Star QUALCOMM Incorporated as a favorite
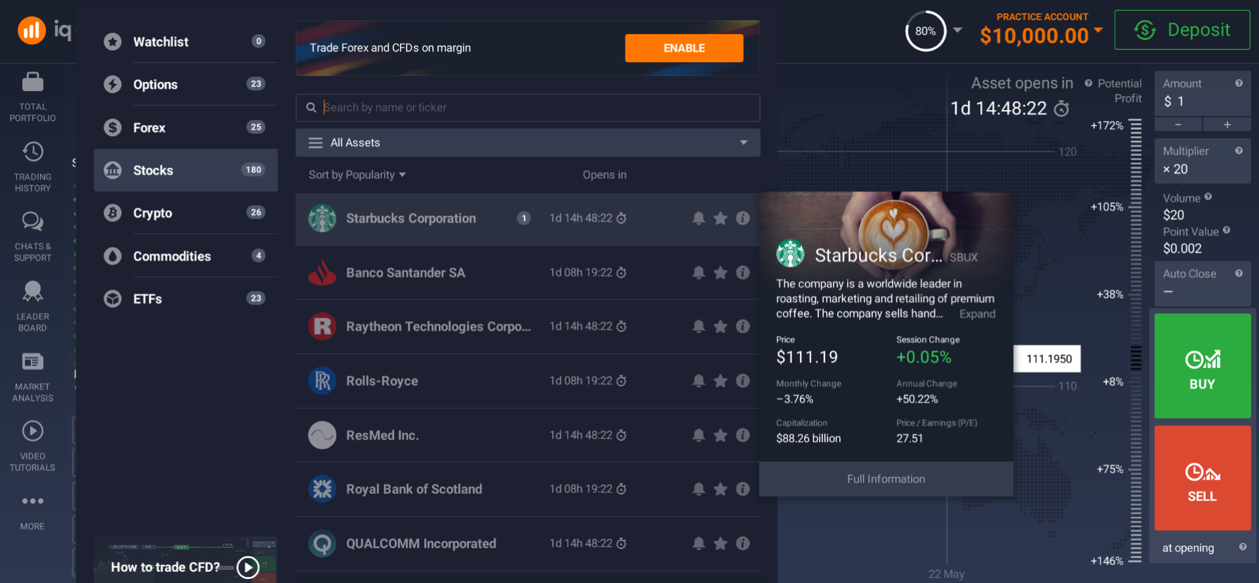This screenshot has width=1259, height=583. (x=720, y=543)
